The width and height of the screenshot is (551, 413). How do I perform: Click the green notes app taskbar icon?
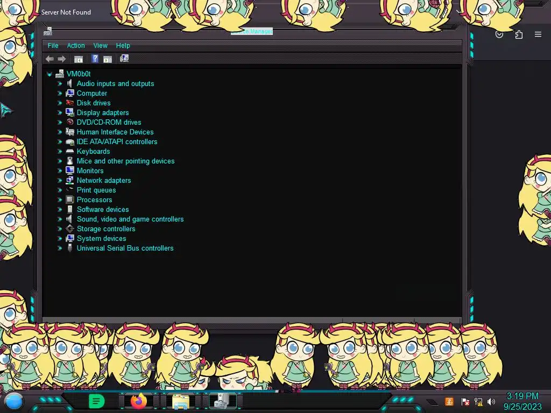coord(96,401)
